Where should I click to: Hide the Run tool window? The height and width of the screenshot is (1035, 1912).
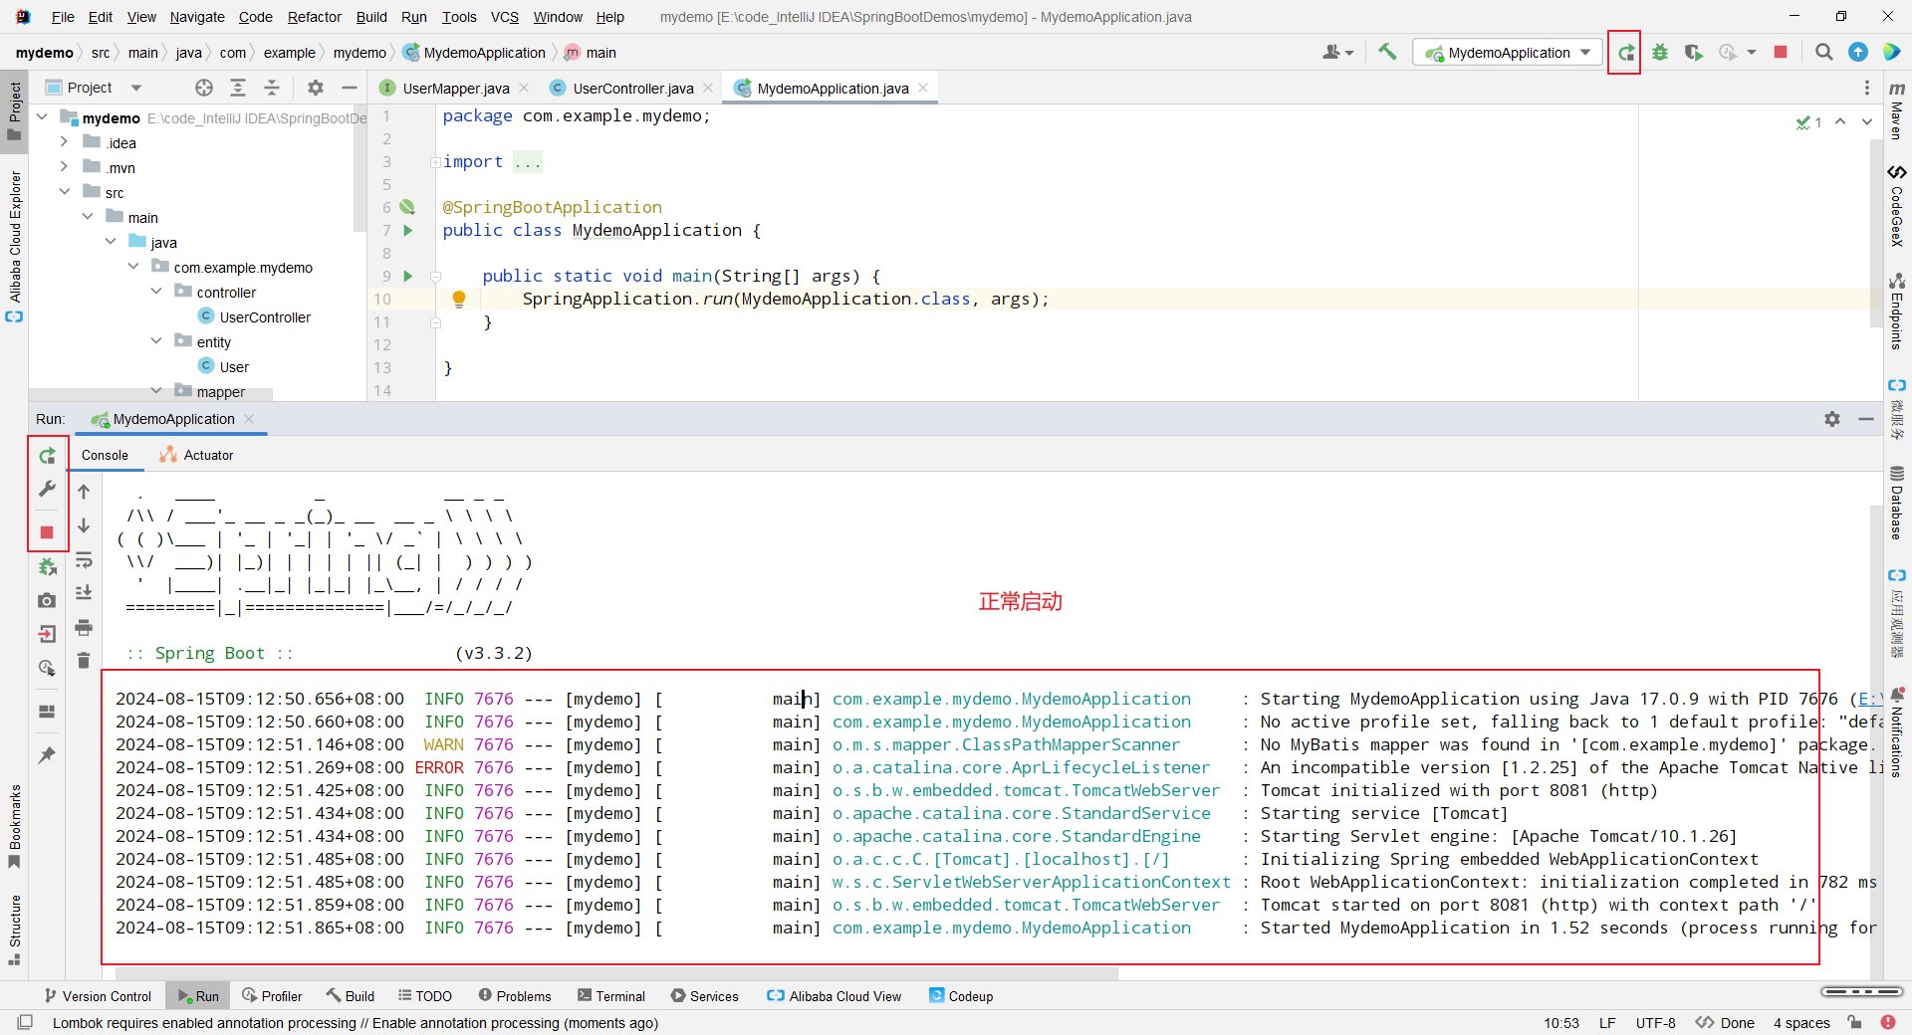(x=1866, y=419)
